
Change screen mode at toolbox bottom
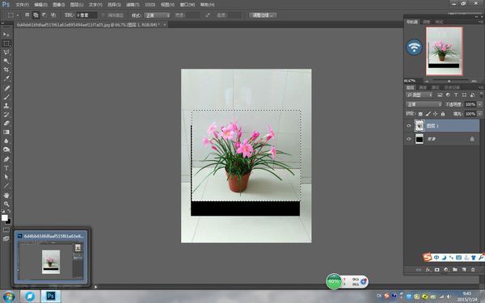point(6,238)
